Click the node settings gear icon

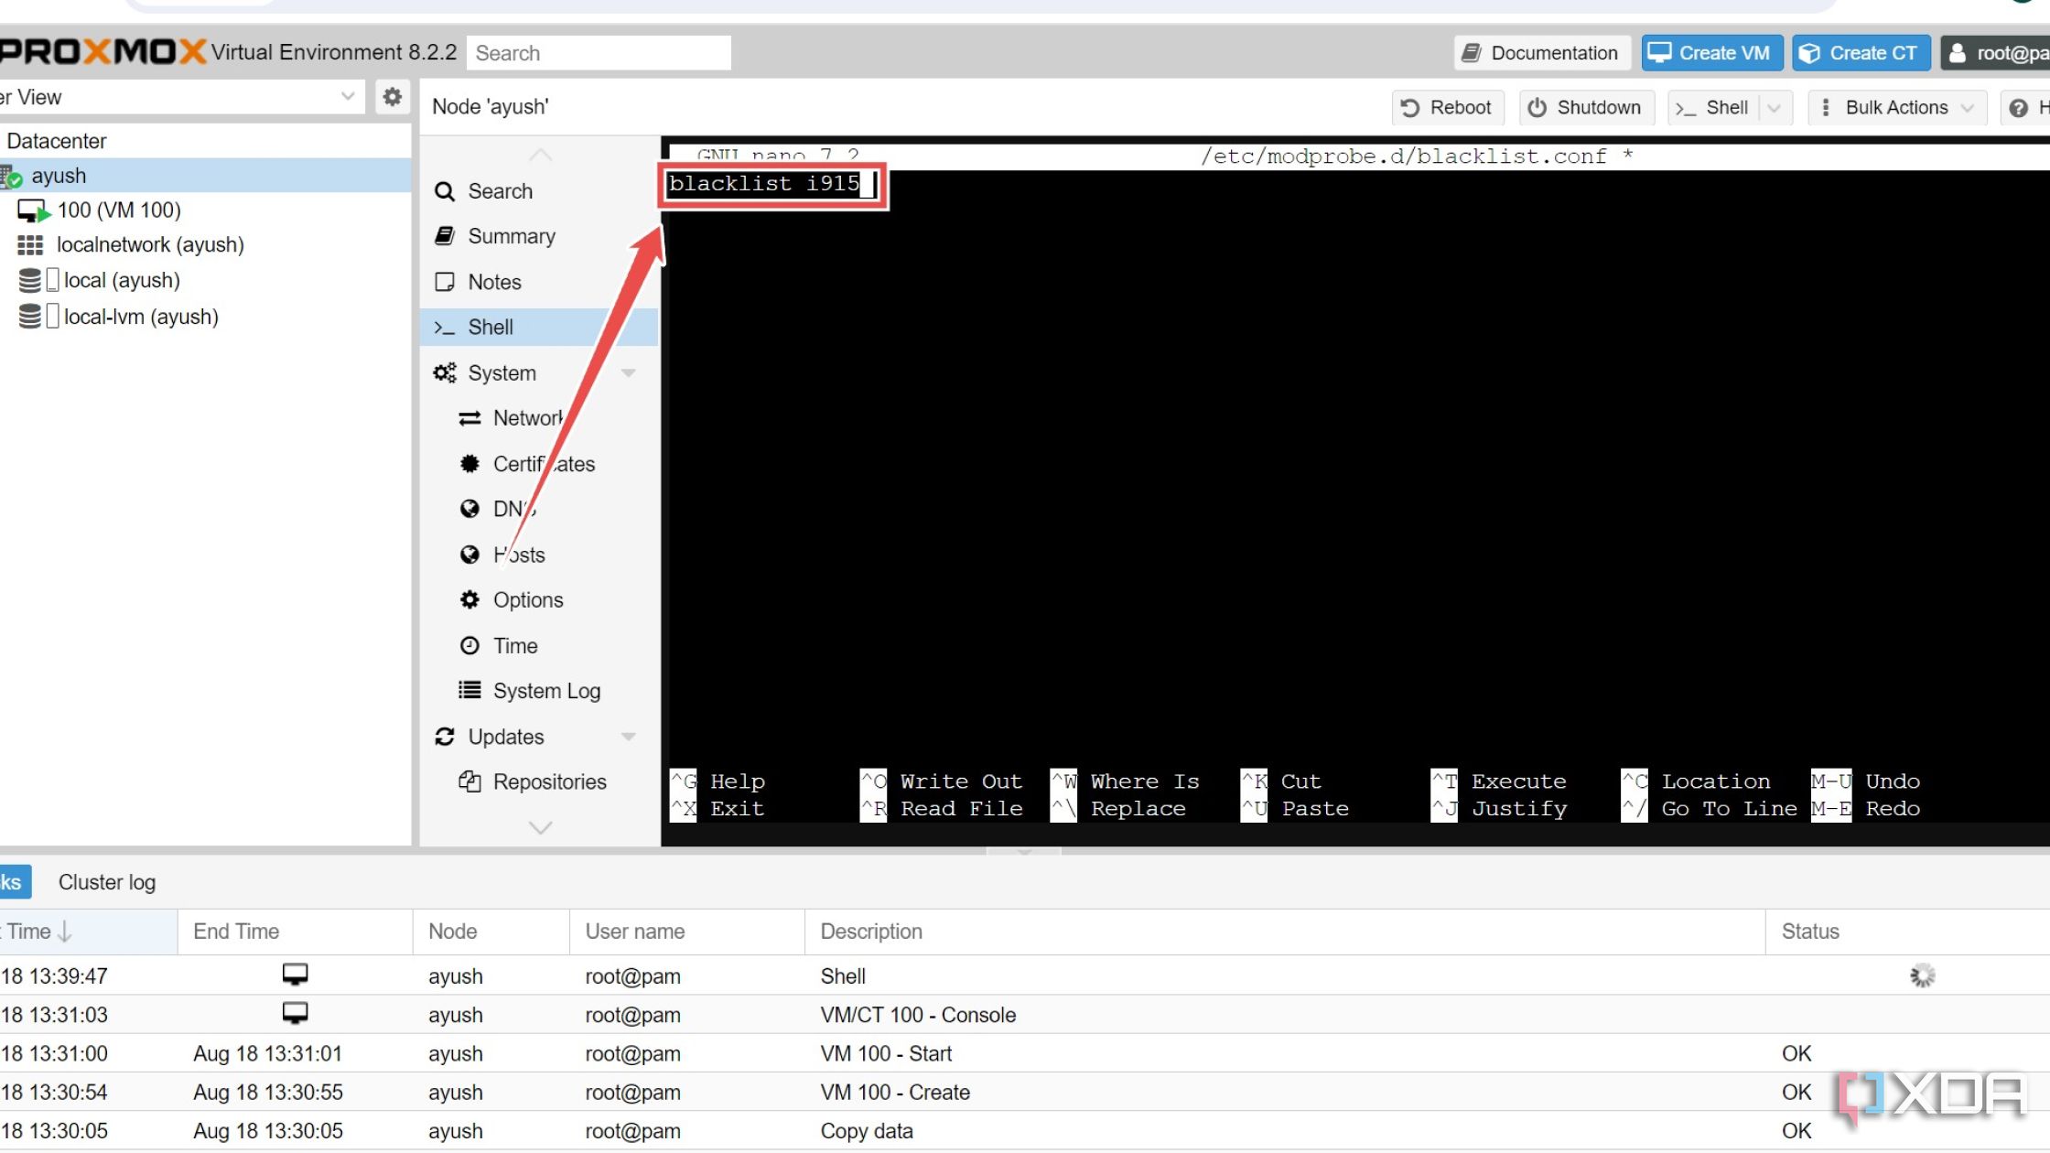coord(393,97)
